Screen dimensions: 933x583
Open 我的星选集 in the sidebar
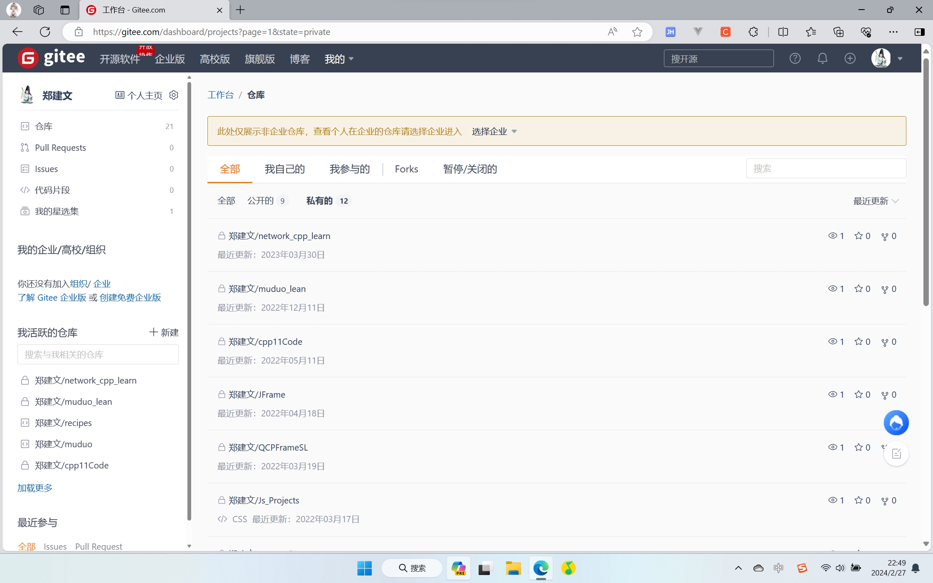coord(98,211)
